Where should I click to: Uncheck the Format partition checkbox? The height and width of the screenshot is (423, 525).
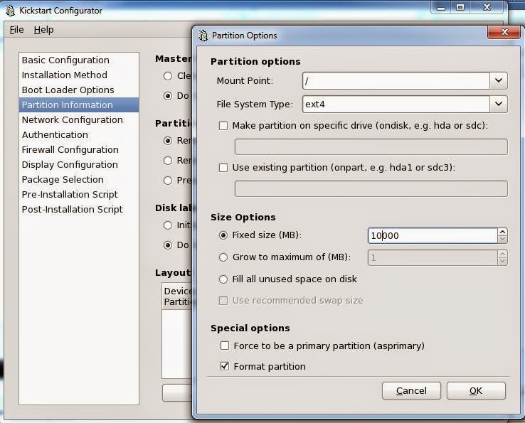pyautogui.click(x=225, y=366)
